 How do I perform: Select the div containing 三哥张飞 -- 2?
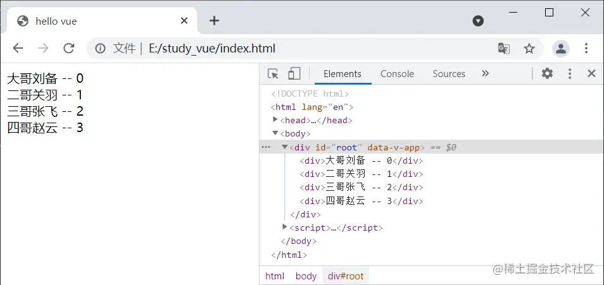click(362, 188)
